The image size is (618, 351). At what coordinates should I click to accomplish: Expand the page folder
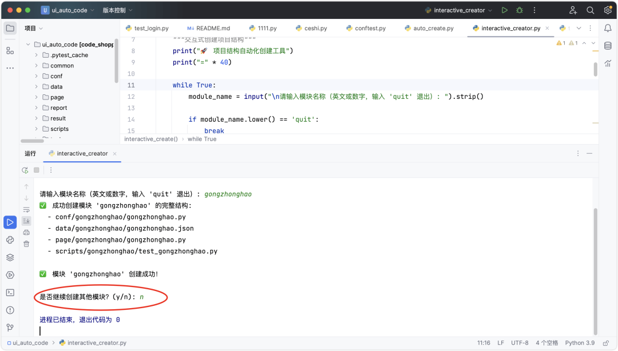(x=36, y=97)
